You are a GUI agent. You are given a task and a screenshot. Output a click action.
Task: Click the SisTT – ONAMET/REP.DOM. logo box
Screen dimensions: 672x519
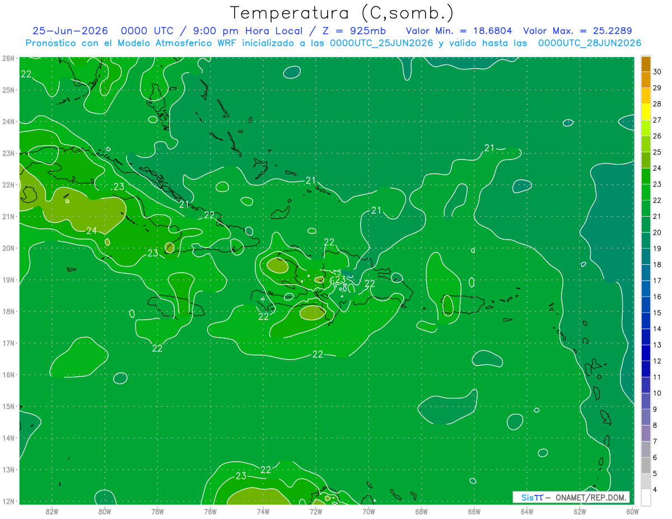tap(571, 497)
